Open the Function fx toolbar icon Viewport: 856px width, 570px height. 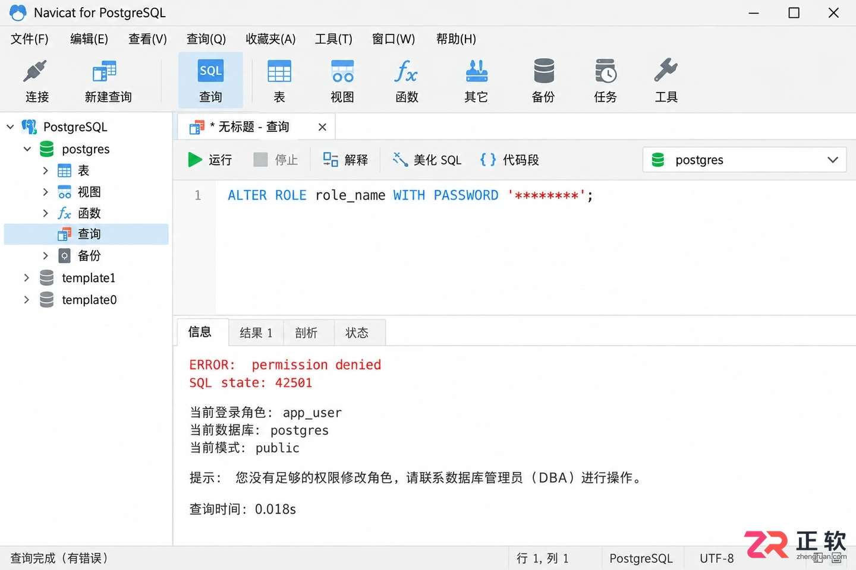point(406,72)
